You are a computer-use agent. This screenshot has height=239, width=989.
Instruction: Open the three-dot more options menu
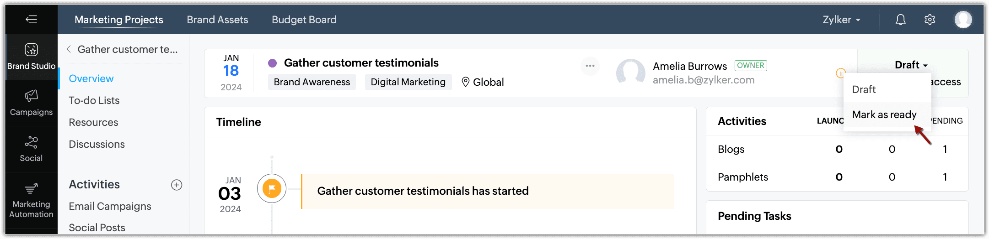tap(590, 66)
